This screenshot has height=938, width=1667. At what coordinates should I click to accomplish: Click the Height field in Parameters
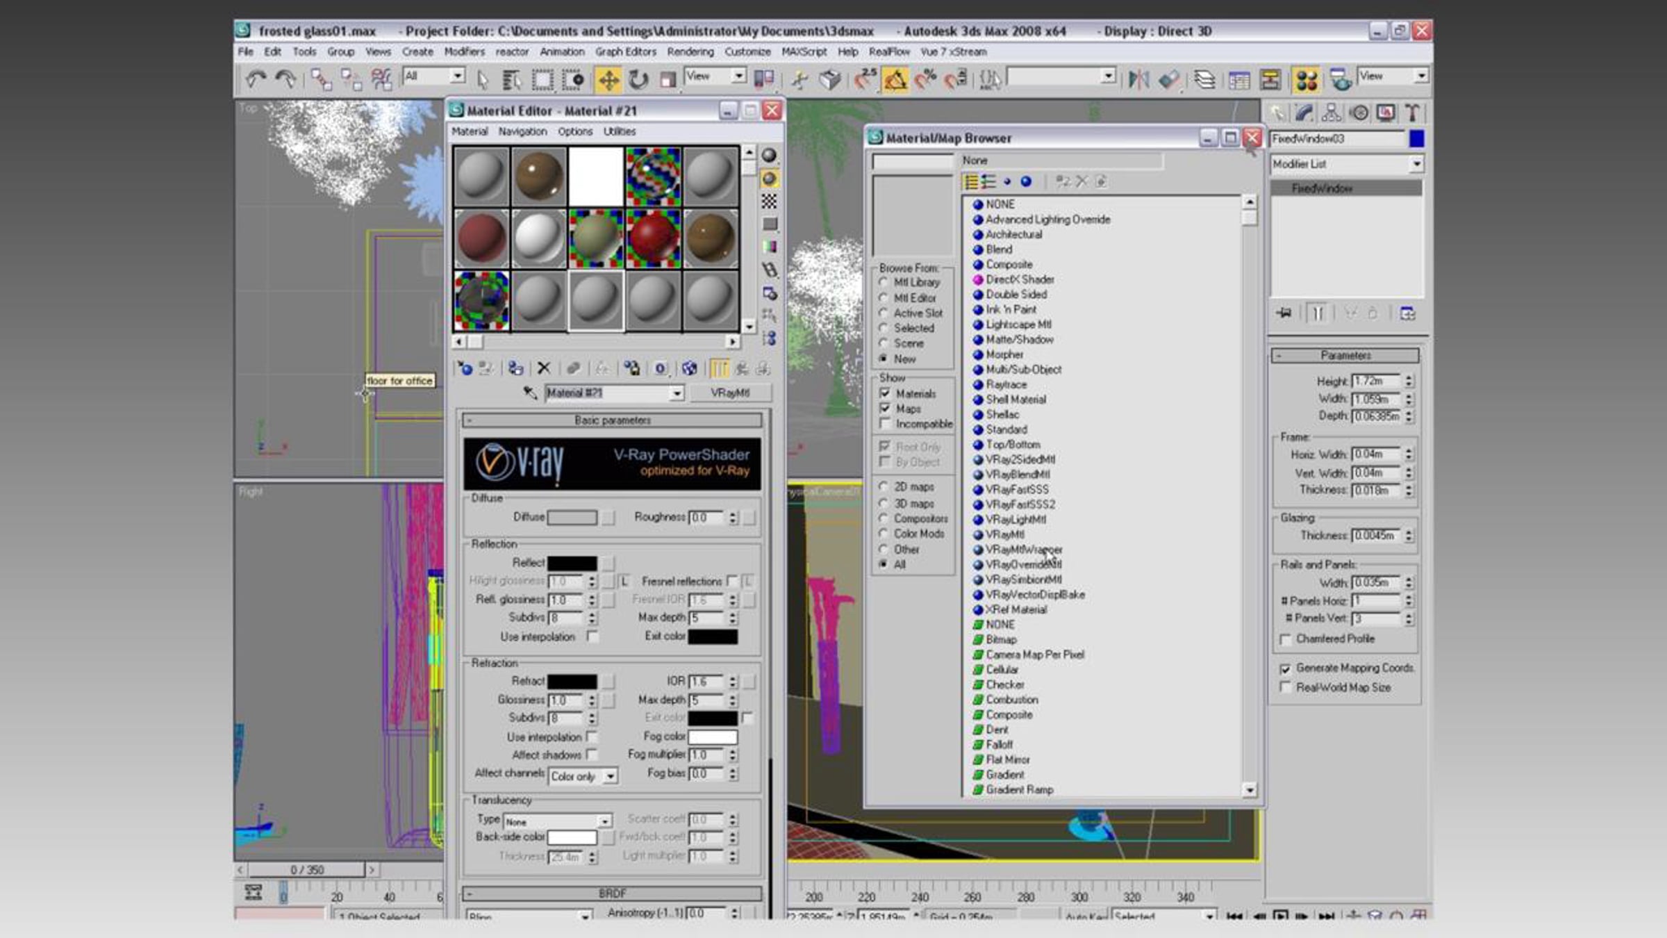coord(1375,381)
